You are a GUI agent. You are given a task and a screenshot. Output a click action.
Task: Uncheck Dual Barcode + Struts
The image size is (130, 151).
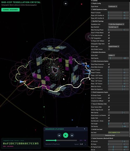[x=109, y=121]
